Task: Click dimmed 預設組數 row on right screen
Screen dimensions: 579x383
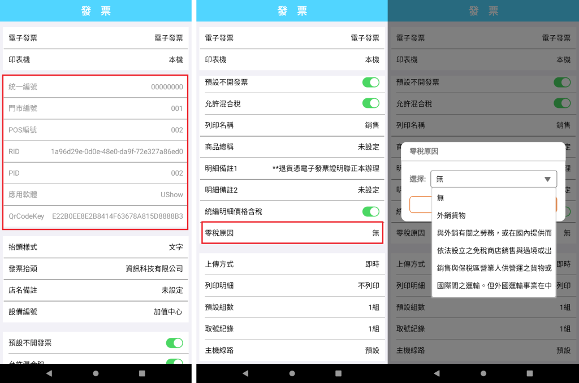Action: (x=483, y=307)
